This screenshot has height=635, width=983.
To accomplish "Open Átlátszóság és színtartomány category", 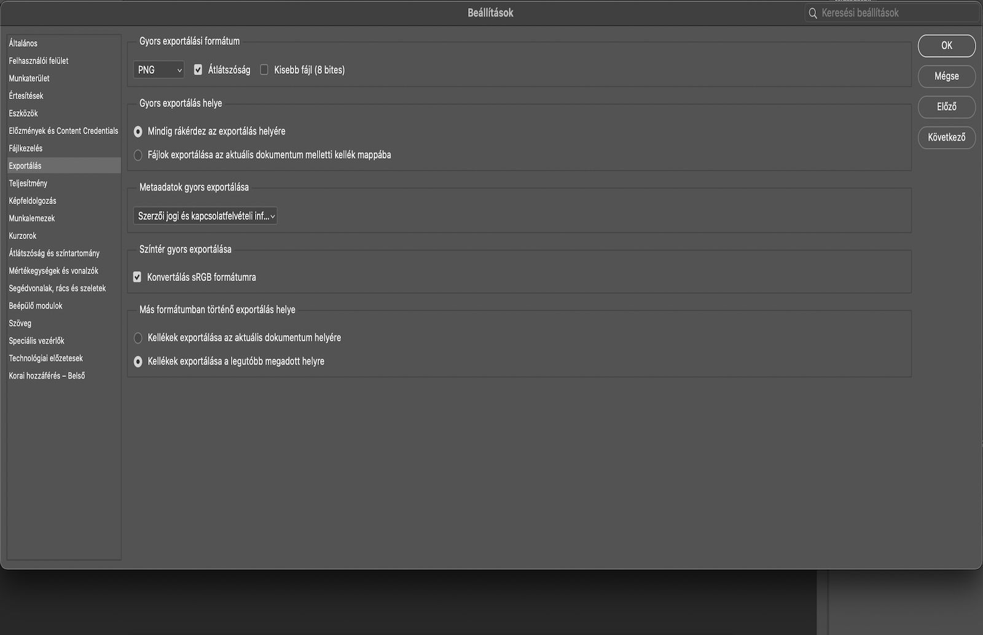I will point(64,253).
